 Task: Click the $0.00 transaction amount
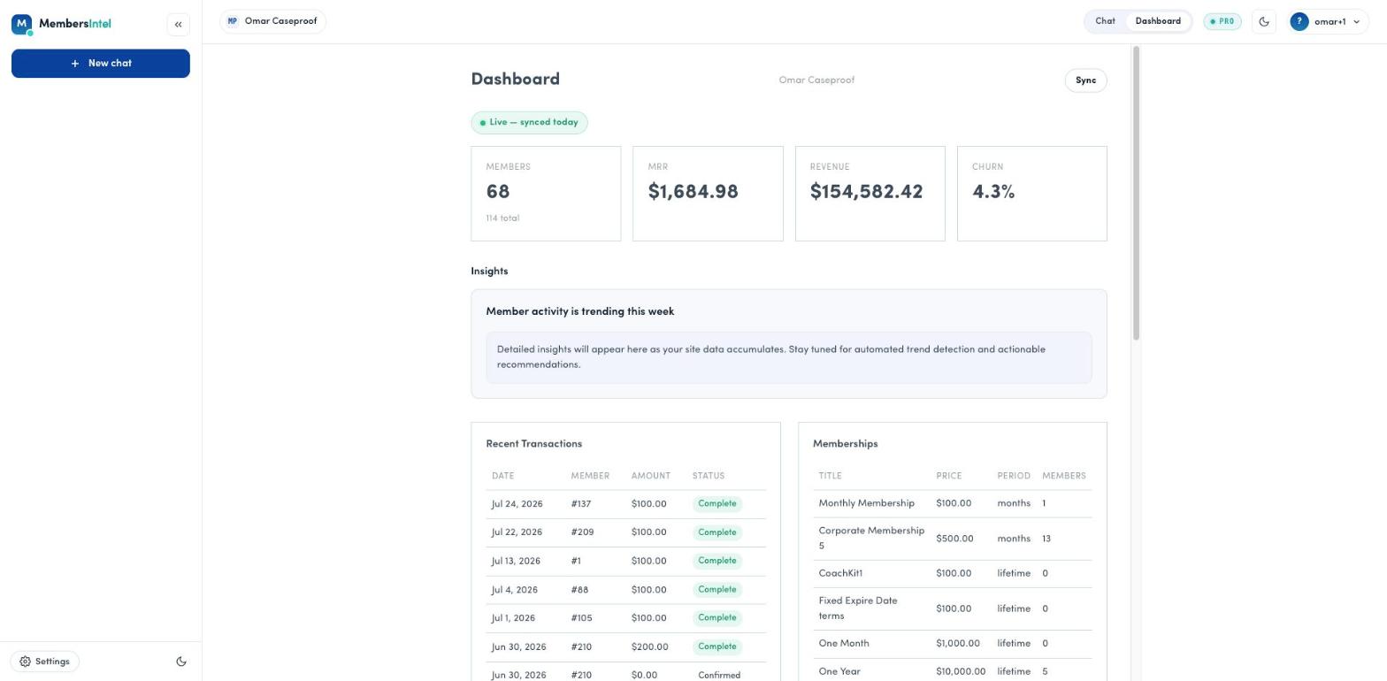pyautogui.click(x=644, y=676)
